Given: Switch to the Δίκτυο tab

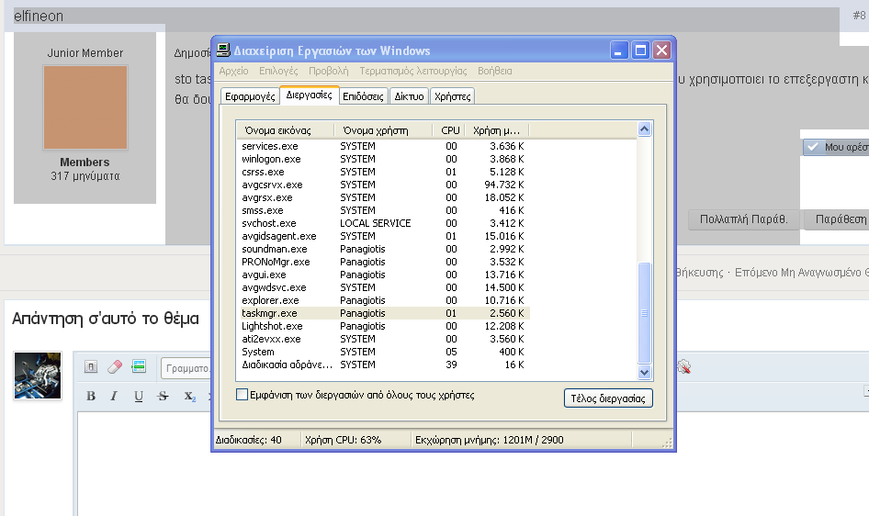Looking at the screenshot, I should 409,96.
